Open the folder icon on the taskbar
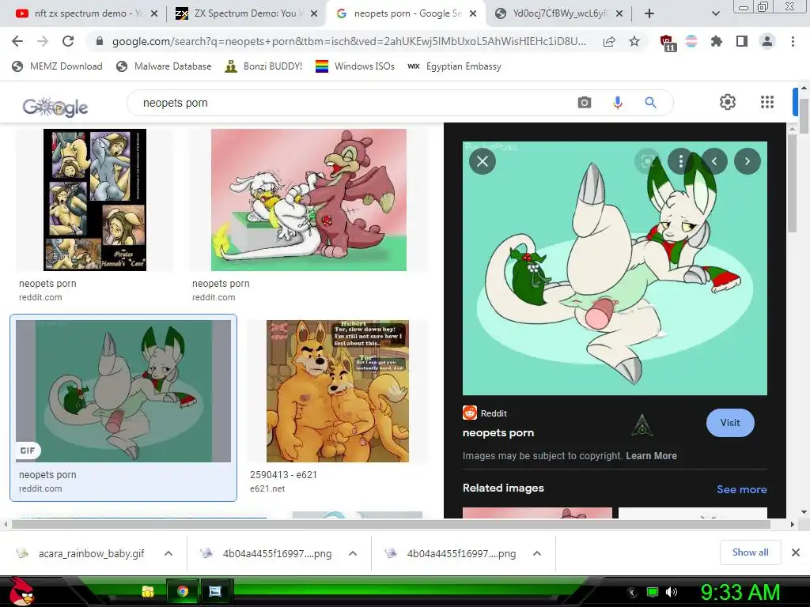Image resolution: width=810 pixels, height=607 pixels. pos(148,591)
